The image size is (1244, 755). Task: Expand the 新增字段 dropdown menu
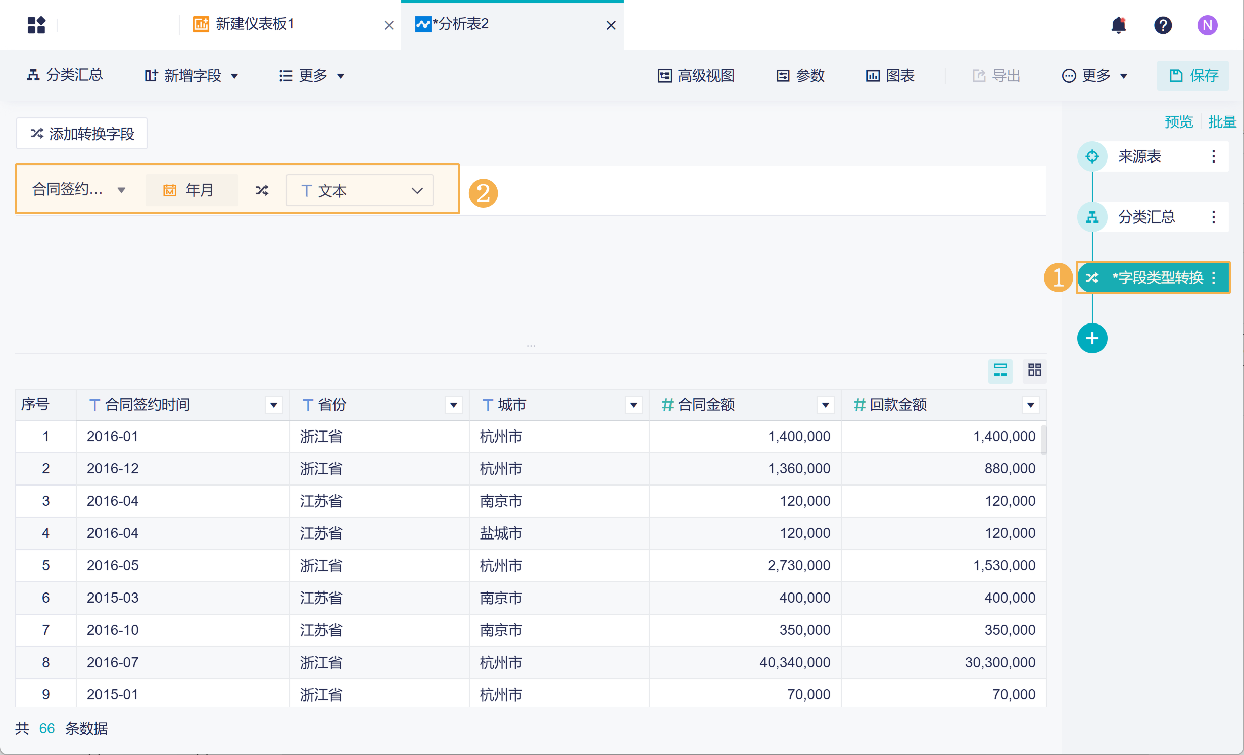(192, 76)
